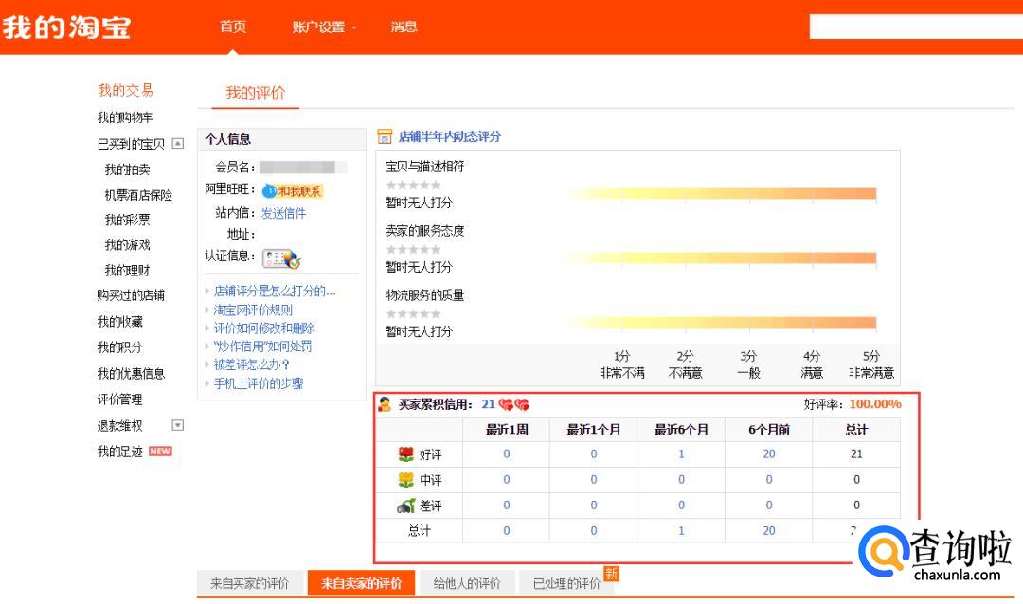Open 机票酒店保险 sidebar item
The image size is (1023, 604).
click(x=138, y=195)
